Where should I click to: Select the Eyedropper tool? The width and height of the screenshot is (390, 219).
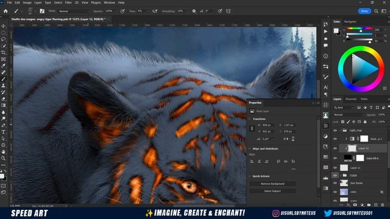3,66
